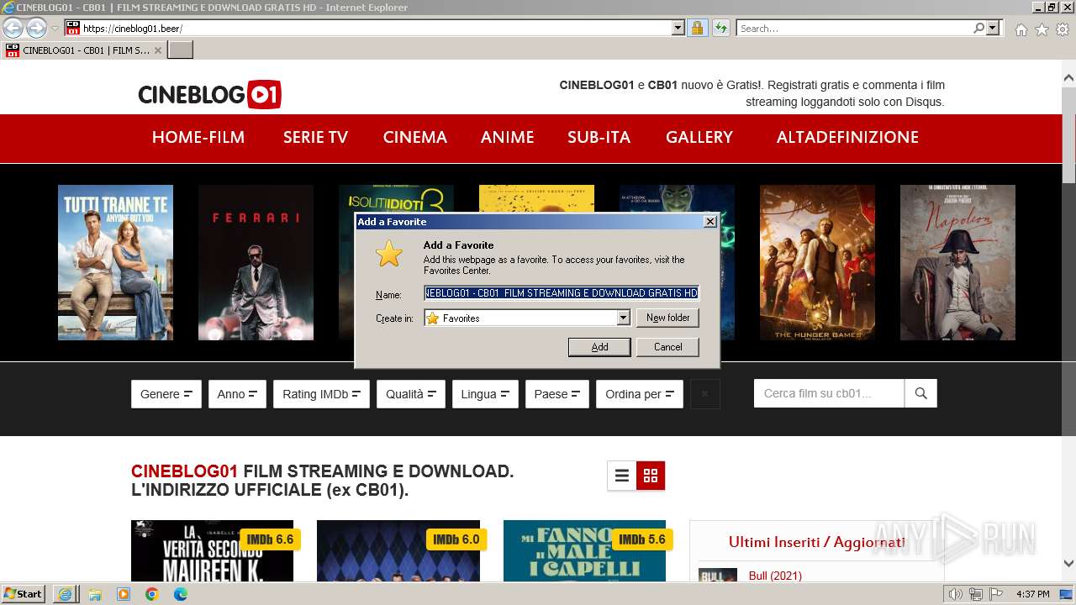Refresh the page with the reload icon

coord(720,29)
